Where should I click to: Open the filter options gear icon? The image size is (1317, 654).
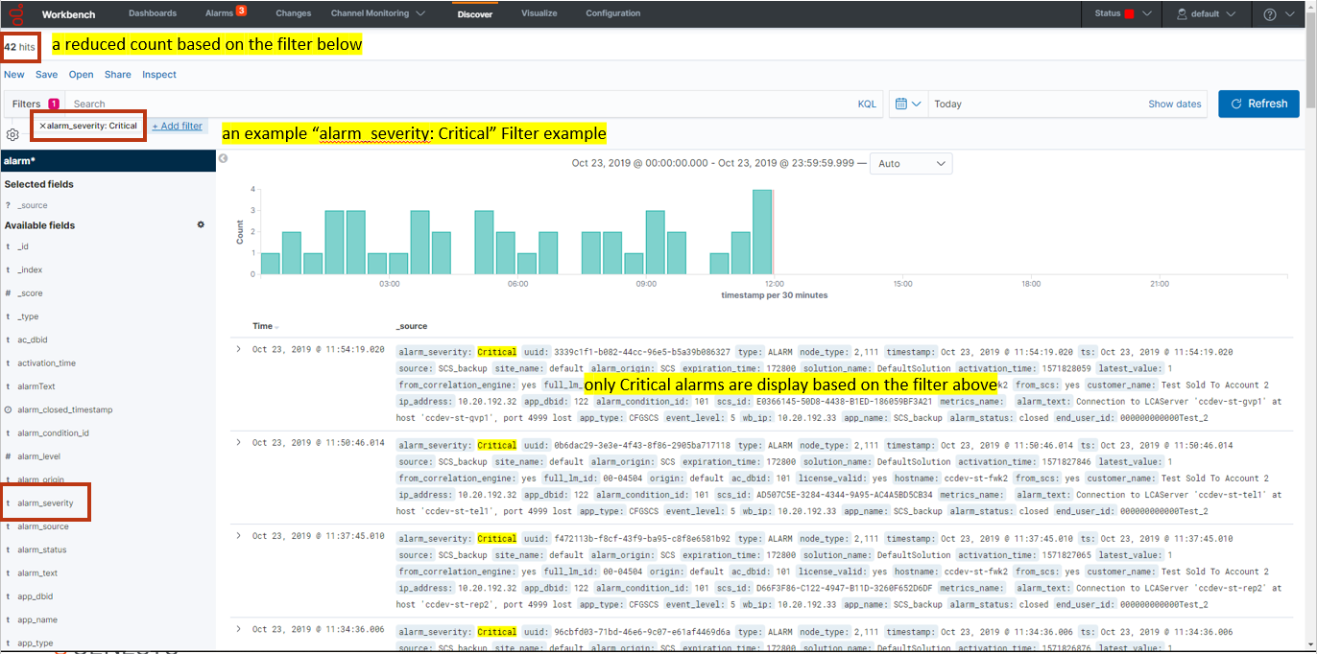[x=12, y=135]
